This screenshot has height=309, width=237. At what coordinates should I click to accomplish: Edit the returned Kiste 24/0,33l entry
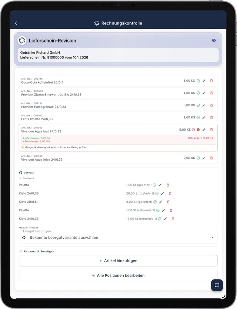(166, 219)
